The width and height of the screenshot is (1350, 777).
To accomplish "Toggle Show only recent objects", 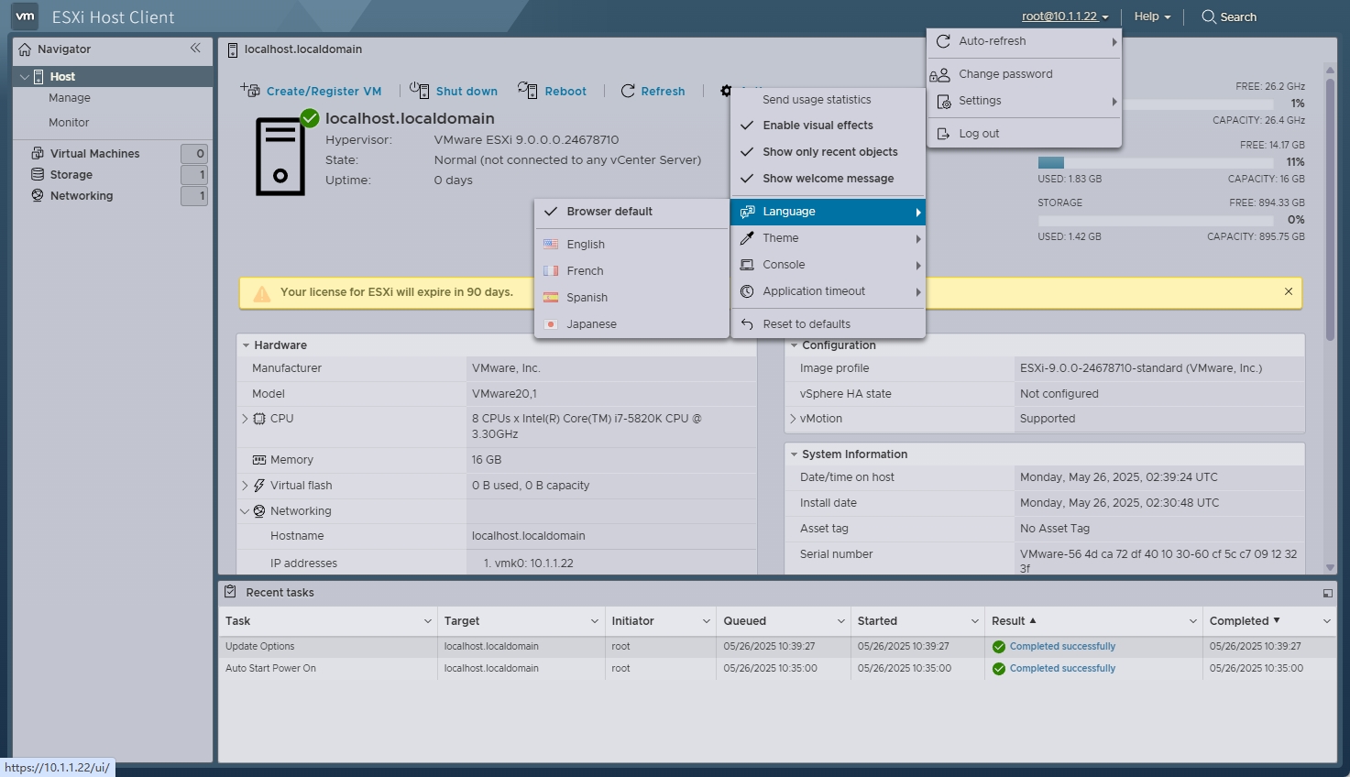I will [x=829, y=152].
